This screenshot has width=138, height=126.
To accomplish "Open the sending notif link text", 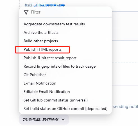I will 126,107.
